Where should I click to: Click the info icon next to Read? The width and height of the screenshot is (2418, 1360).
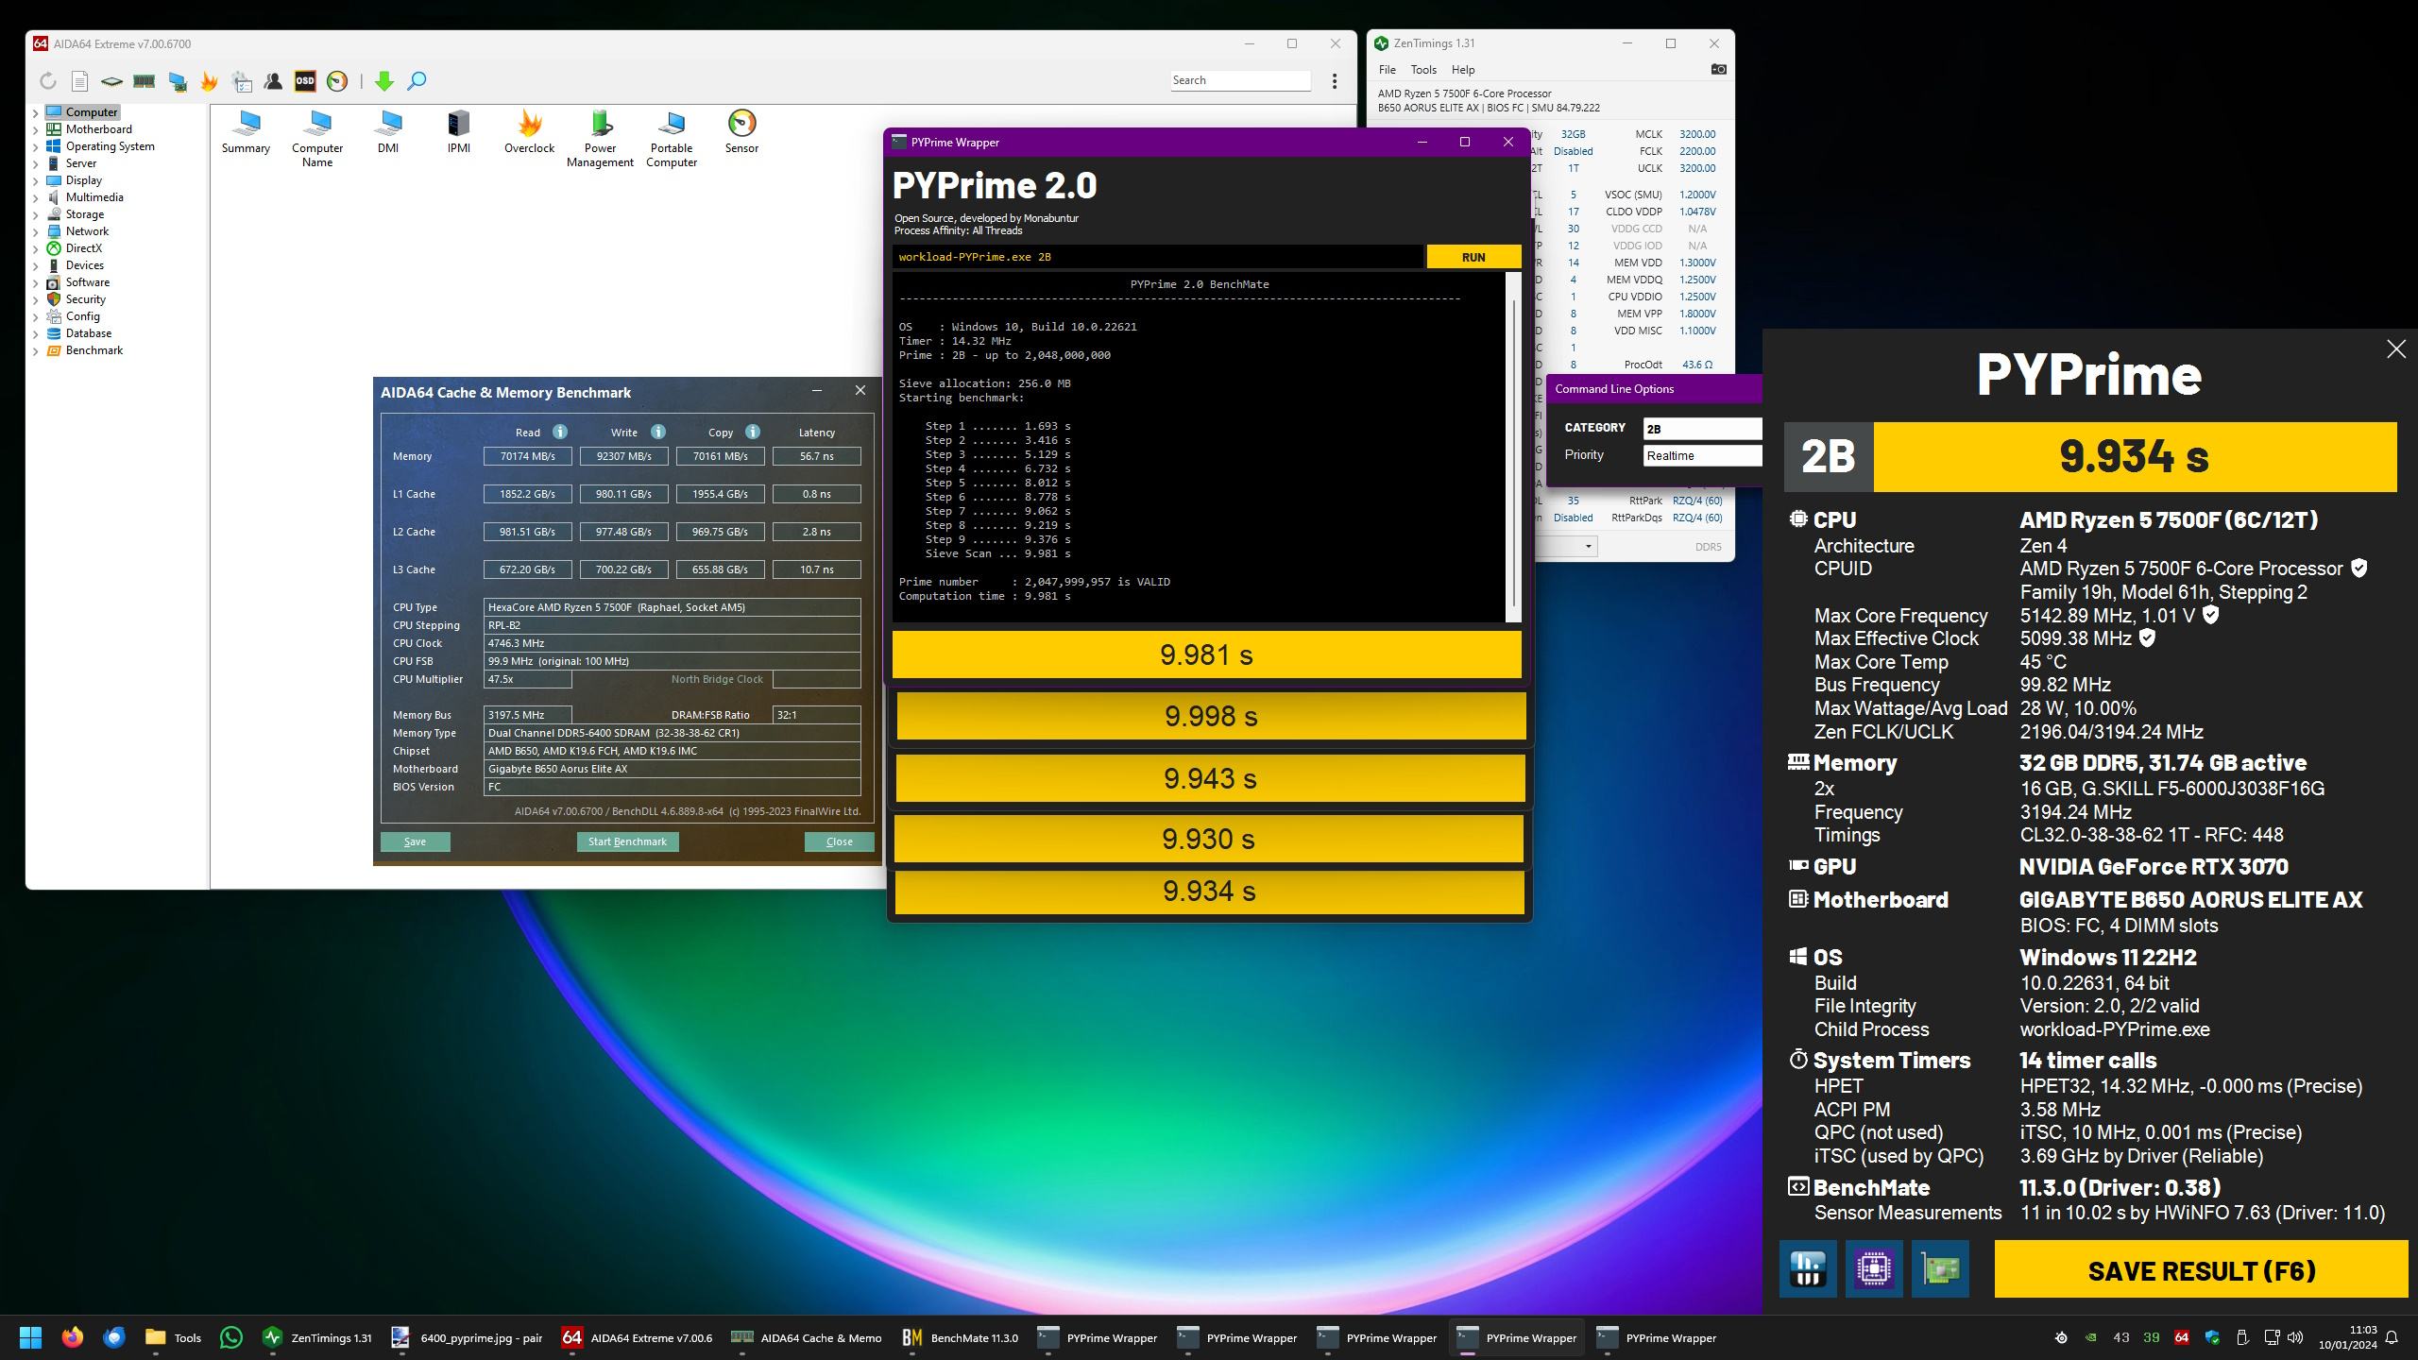560,432
